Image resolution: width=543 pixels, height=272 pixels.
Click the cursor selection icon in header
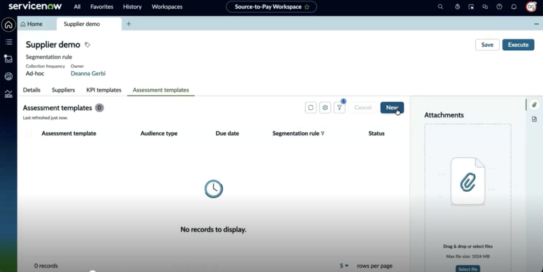[471, 7]
